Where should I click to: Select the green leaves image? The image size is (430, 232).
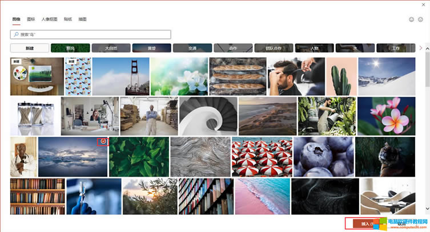click(x=139, y=157)
